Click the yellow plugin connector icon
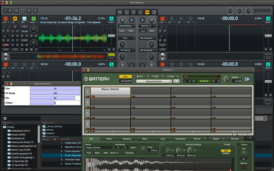 pos(147,12)
